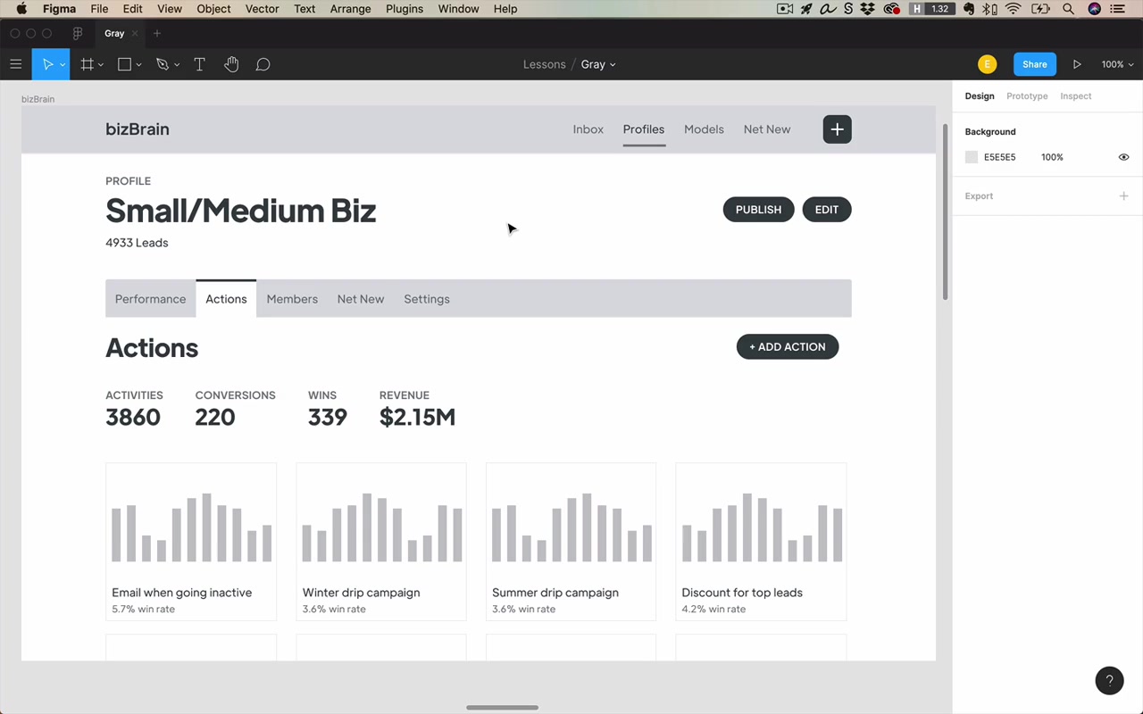Switch to the Prototype tab

click(1027, 96)
